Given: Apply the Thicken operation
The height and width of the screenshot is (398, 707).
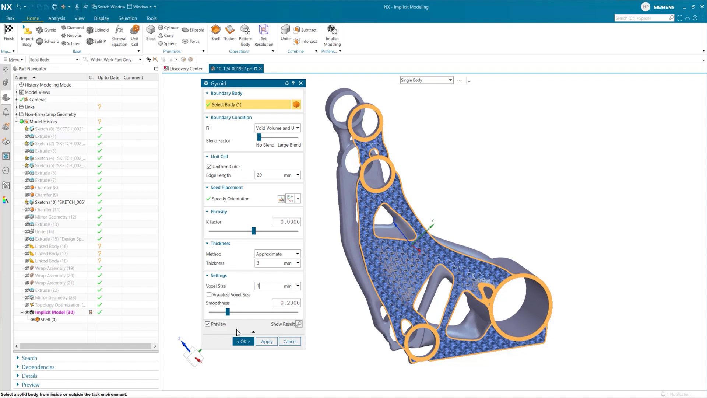Looking at the screenshot, I should click(x=229, y=33).
